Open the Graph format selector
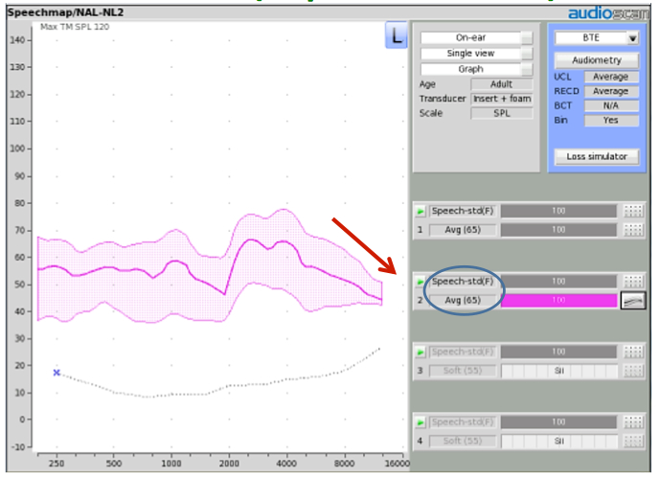659x480 pixels. 477,69
